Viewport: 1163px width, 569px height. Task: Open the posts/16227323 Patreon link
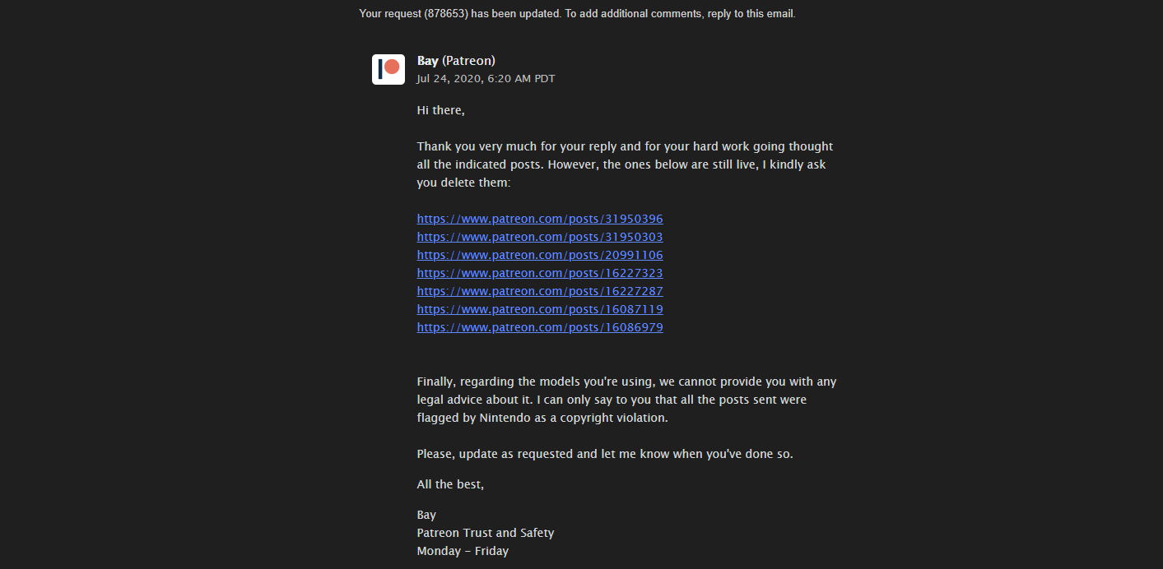(x=540, y=273)
